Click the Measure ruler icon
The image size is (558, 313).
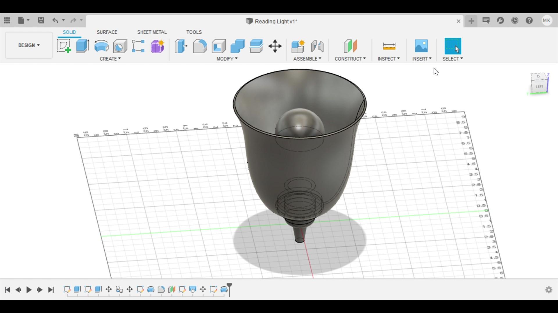click(x=389, y=46)
